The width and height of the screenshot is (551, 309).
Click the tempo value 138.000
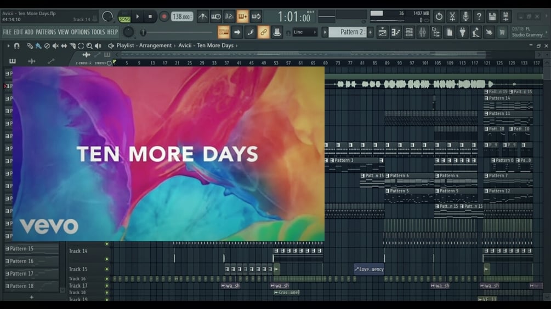tap(181, 16)
